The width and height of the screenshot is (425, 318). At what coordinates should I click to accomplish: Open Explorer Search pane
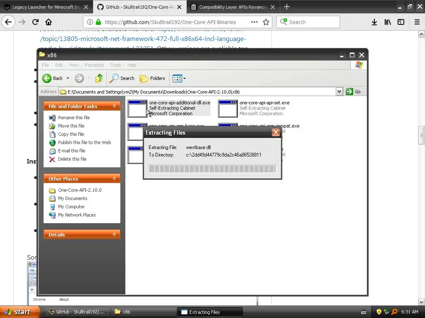122,78
